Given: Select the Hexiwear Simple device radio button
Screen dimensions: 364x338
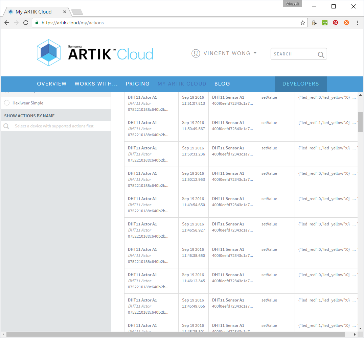Looking at the screenshot, I should click(x=6, y=103).
